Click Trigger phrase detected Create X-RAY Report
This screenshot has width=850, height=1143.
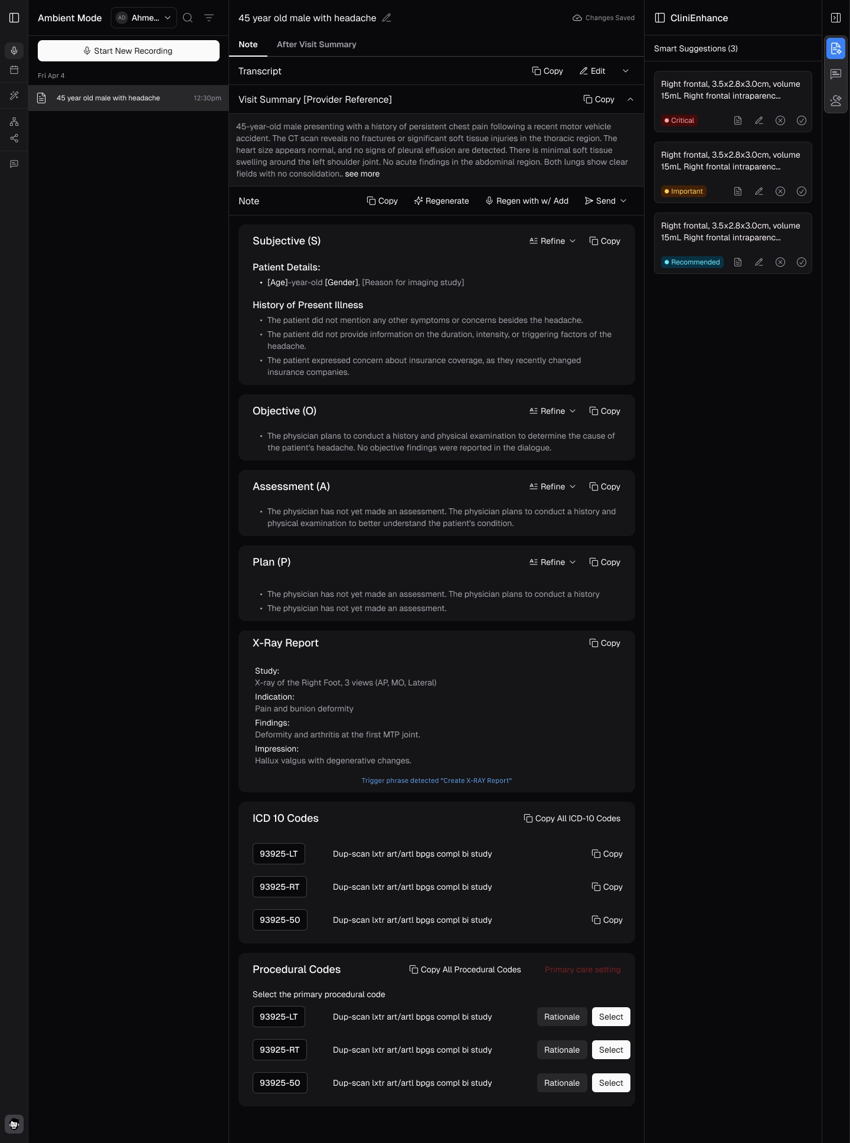437,780
